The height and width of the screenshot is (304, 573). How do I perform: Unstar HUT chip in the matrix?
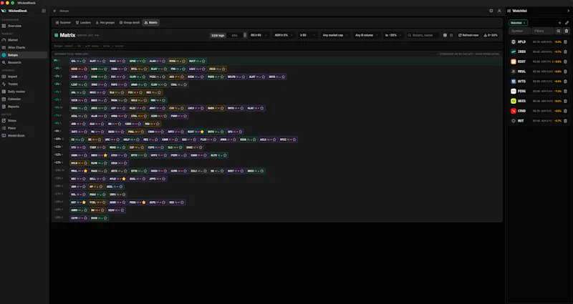84,202
